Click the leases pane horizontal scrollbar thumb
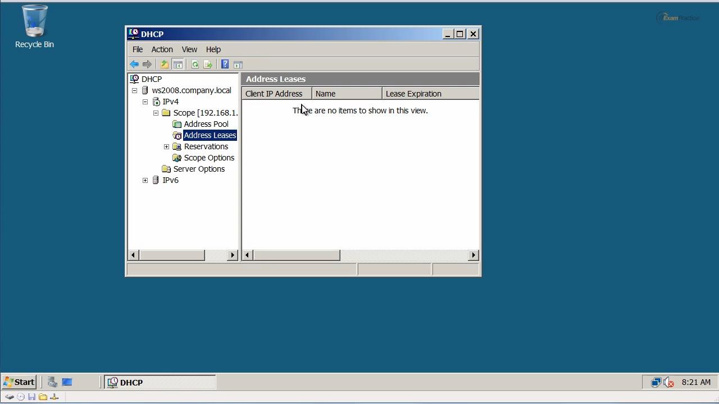The height and width of the screenshot is (404, 719). [296, 255]
